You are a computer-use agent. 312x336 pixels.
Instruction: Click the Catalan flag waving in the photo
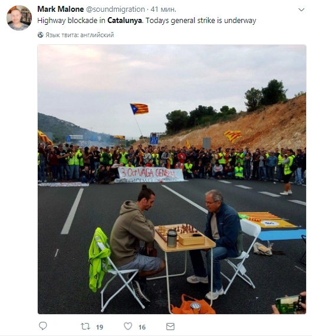[x=139, y=109]
